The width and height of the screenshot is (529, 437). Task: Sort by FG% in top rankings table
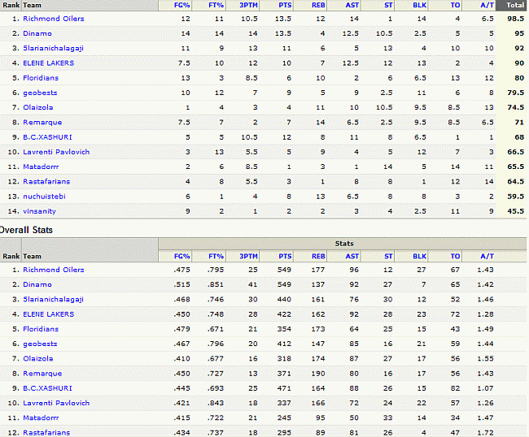click(181, 5)
